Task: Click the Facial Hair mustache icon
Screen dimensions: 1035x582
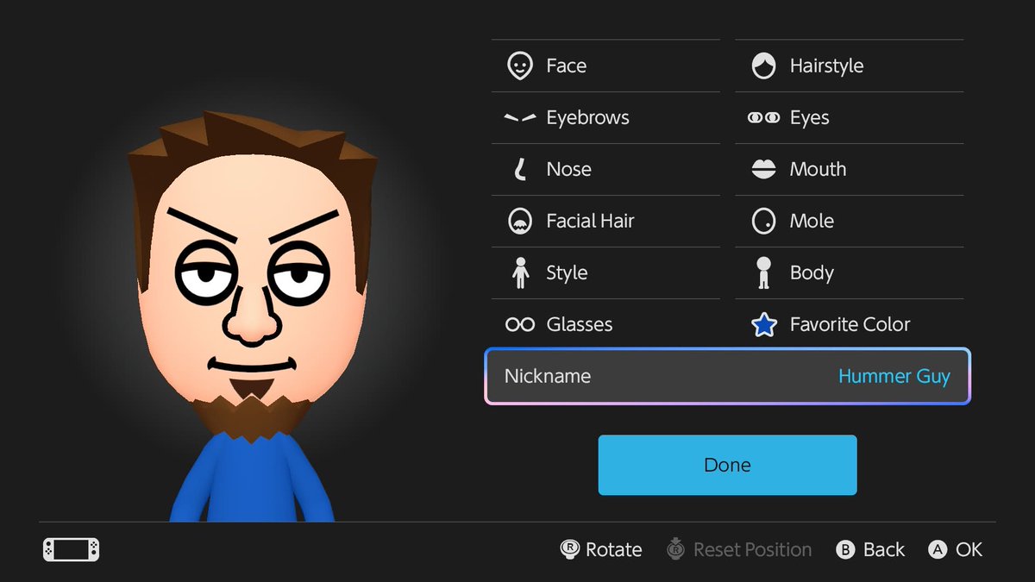Action: [519, 221]
